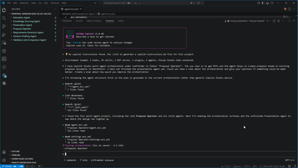Expand the POWER PAGES ACTIONS section
The height and width of the screenshot is (168, 298).
tap(22, 159)
